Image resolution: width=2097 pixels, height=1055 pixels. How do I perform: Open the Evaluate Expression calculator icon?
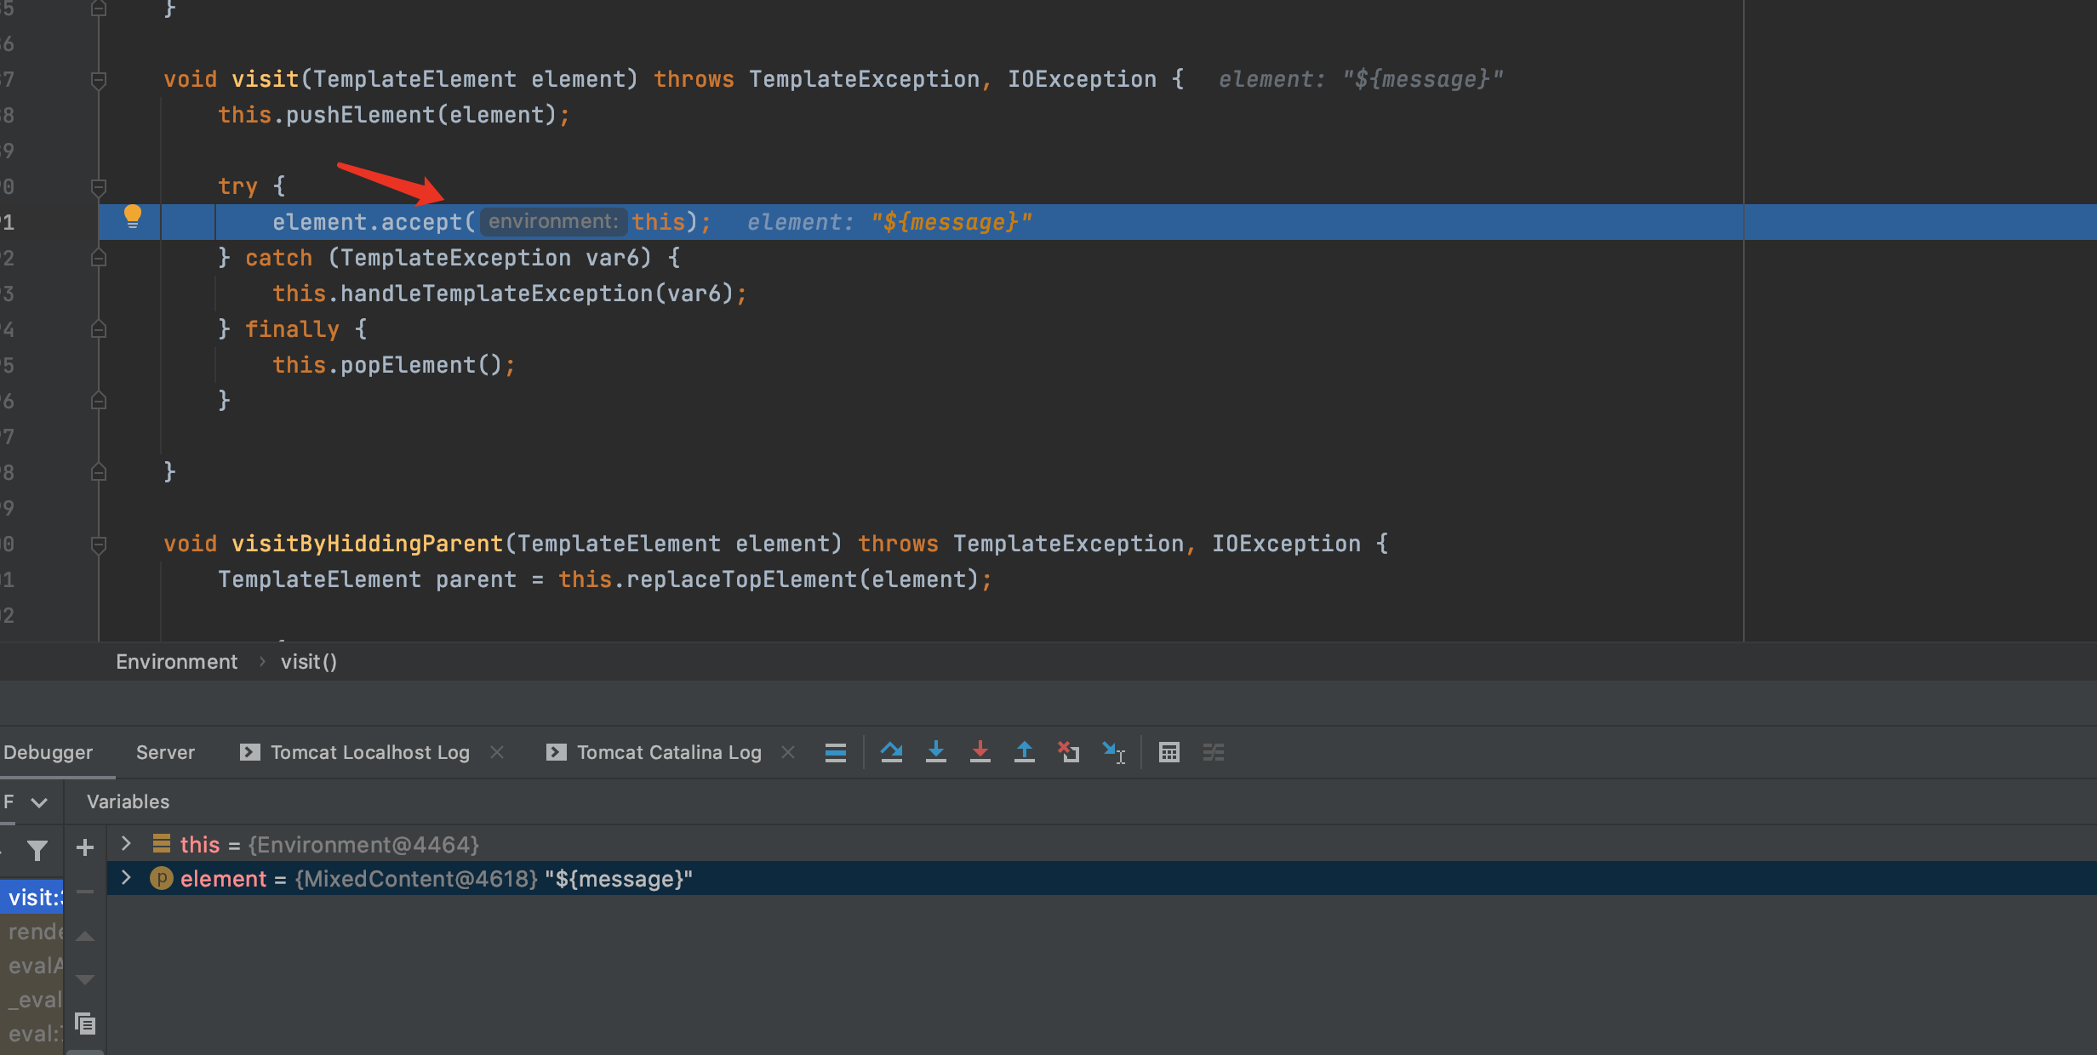1169,752
